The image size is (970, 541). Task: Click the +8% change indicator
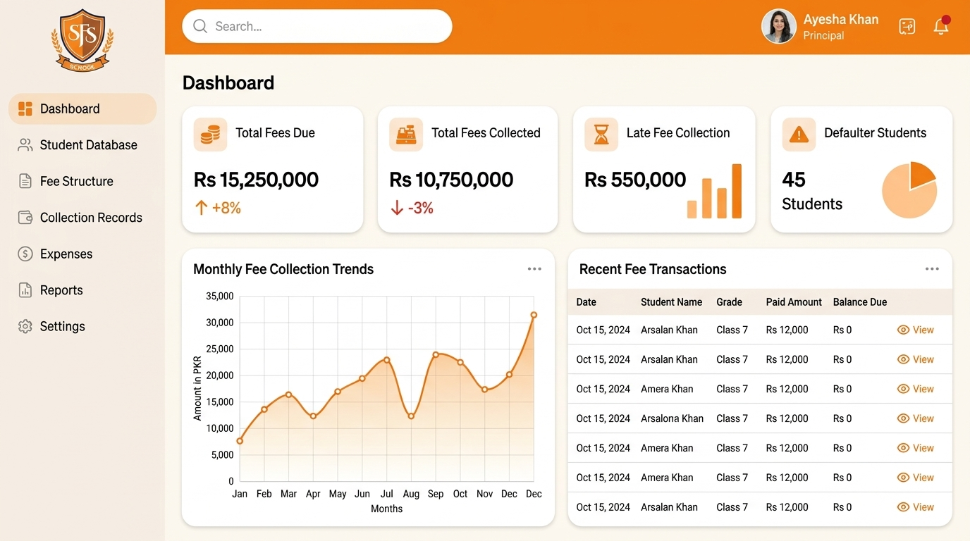(218, 208)
